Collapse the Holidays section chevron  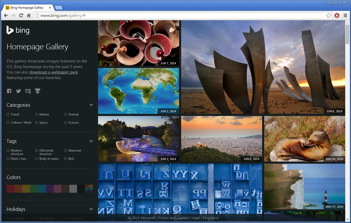[91, 209]
